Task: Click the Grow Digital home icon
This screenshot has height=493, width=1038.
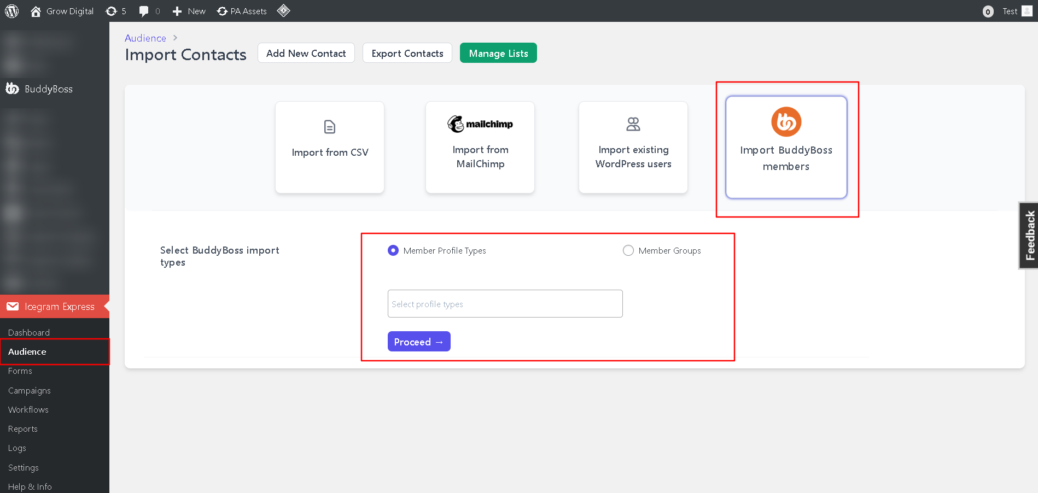Action: pos(36,11)
